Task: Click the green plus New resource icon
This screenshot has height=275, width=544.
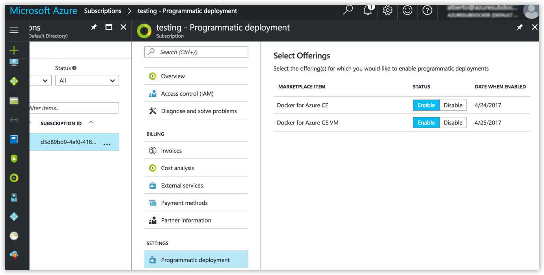Action: 14,50
